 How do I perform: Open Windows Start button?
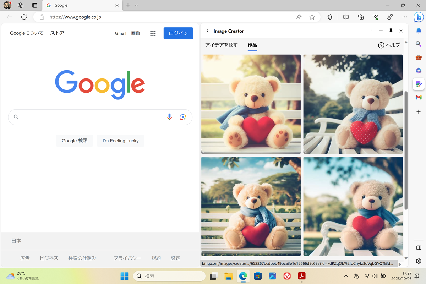[x=124, y=276]
